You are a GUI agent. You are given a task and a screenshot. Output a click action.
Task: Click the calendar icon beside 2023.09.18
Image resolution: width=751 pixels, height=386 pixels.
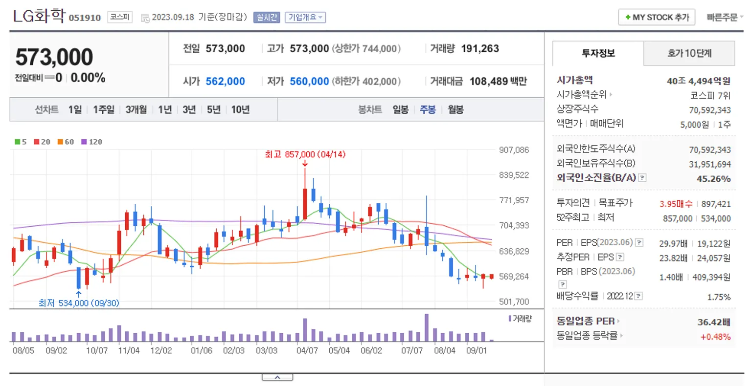[x=145, y=18]
